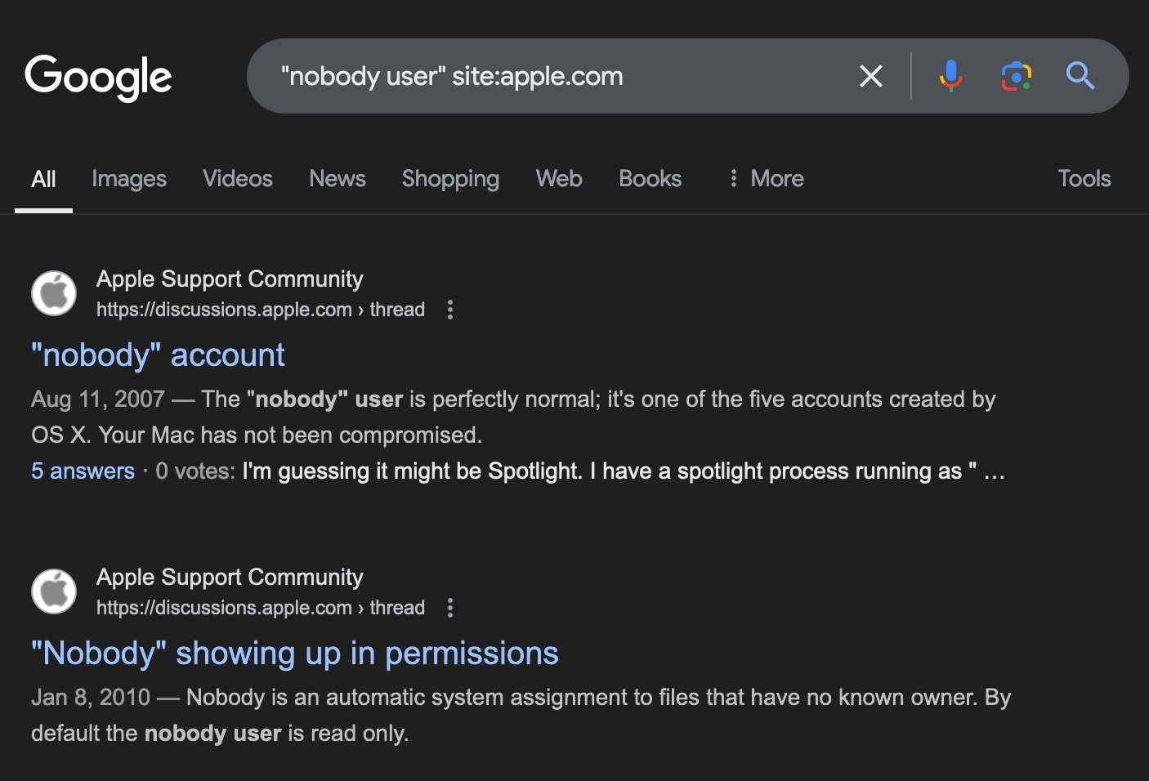Click the magnifying glass search button
1149x781 pixels.
[1080, 76]
